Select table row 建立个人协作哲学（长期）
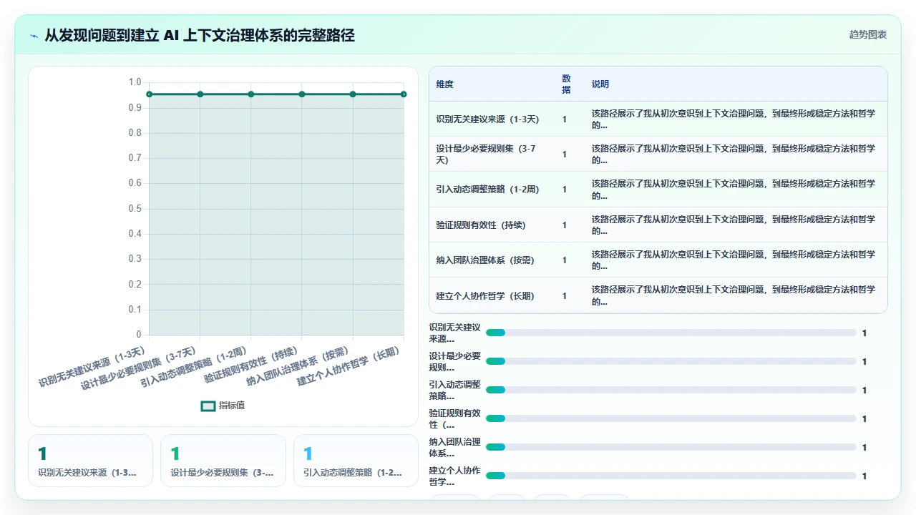The image size is (916, 515). pos(658,295)
